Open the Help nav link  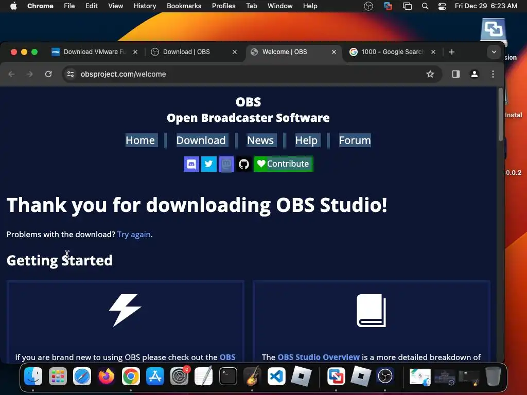[306, 140]
